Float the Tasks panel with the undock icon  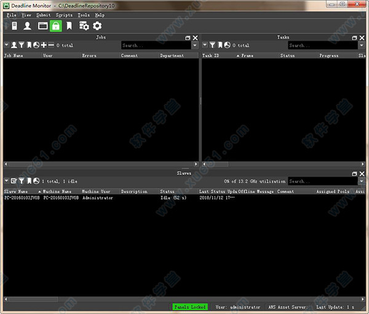(354, 38)
